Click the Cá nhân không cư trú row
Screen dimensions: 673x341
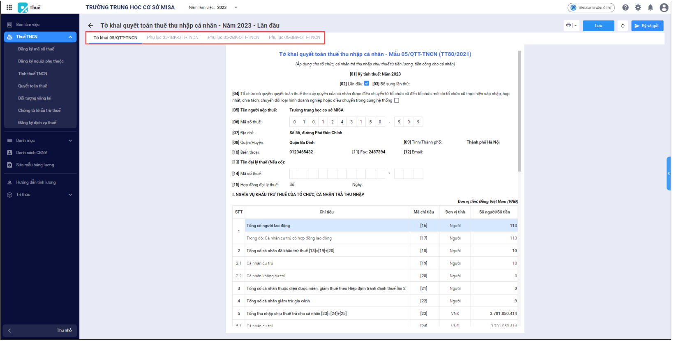(x=375, y=276)
